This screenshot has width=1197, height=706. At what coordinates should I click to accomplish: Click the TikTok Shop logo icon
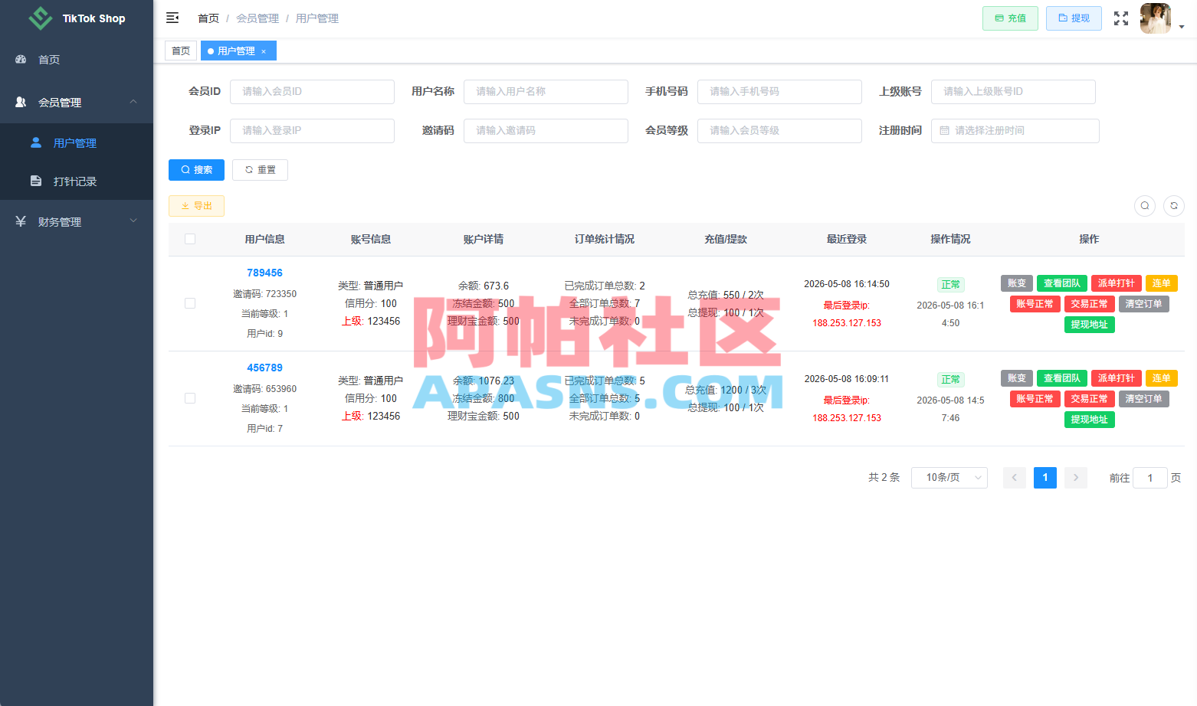click(40, 18)
